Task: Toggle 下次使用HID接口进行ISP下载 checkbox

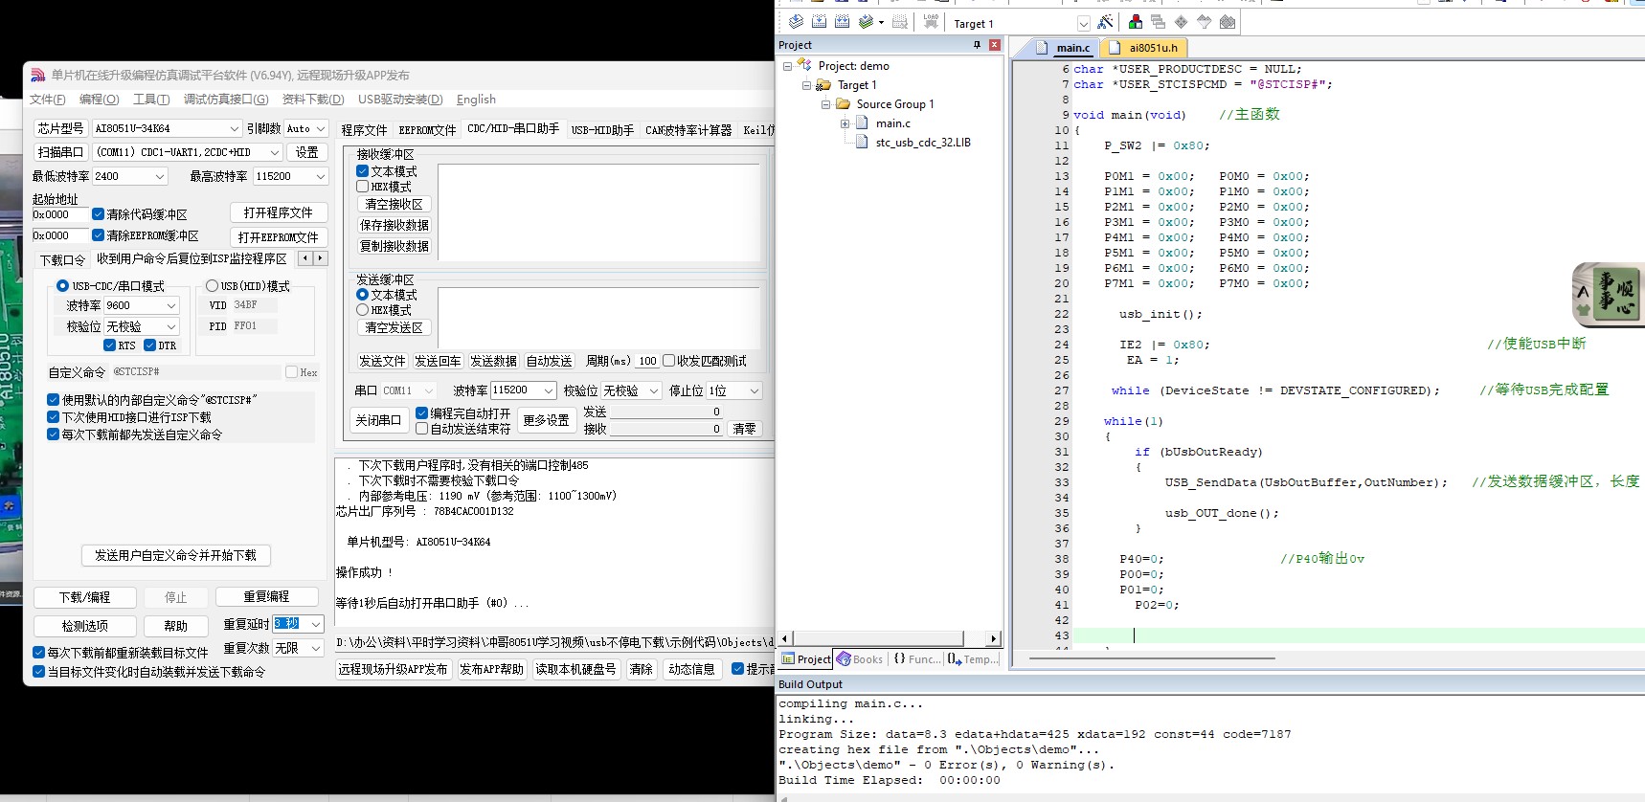Action: [x=53, y=417]
